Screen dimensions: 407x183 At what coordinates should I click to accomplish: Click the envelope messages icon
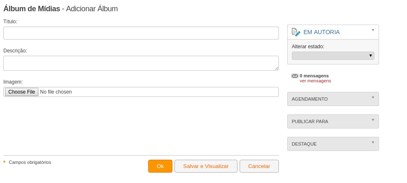[x=295, y=76]
